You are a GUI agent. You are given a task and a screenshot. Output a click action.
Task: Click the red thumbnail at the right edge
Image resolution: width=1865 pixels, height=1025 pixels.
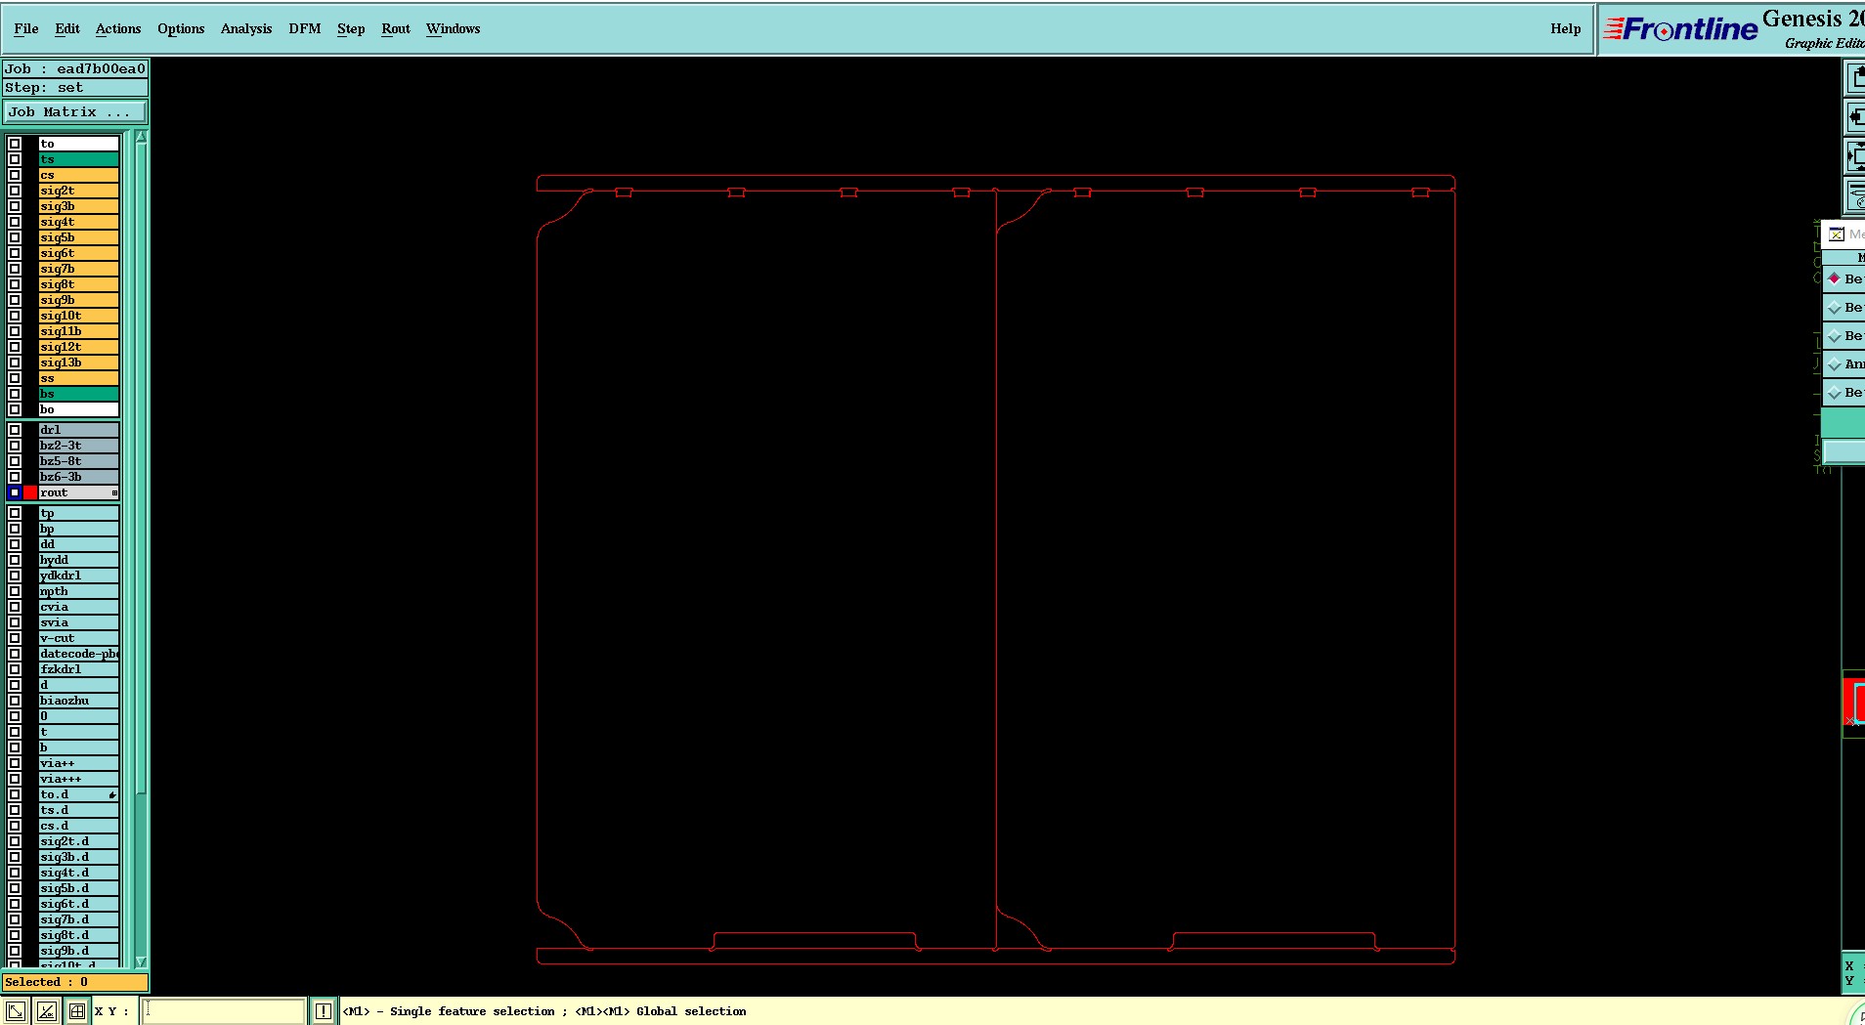point(1854,704)
